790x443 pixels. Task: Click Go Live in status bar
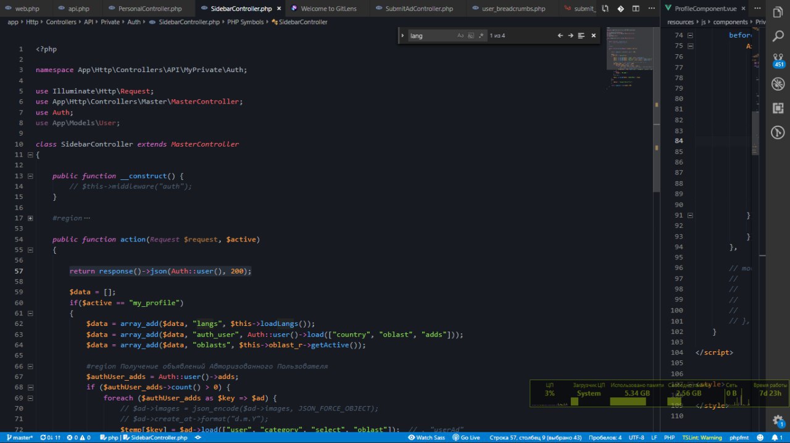(466, 437)
